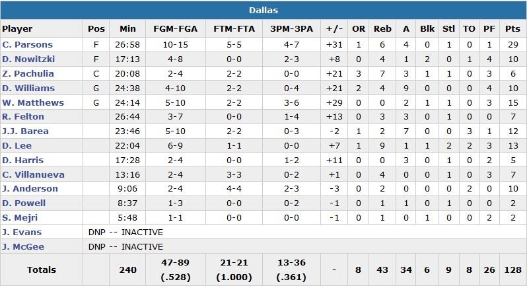The height and width of the screenshot is (286, 527).
Task: Click C. Villanueva player name
Action: click(30, 174)
